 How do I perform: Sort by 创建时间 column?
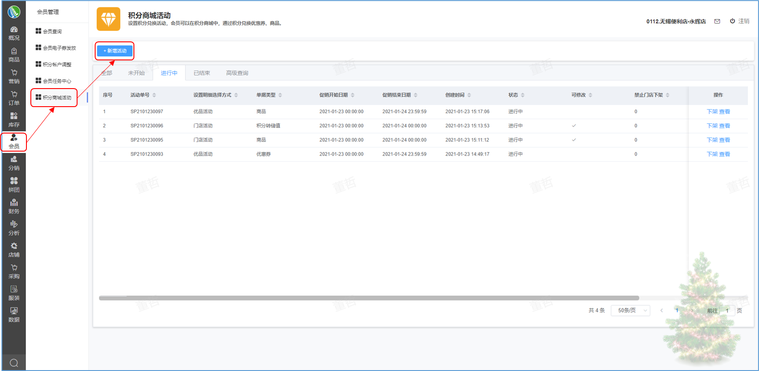click(x=469, y=95)
